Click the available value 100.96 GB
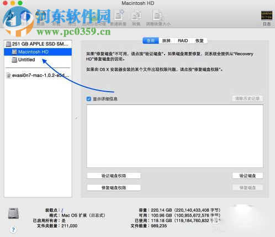Image resolution: width=275 pixels, height=237 pixels. pos(161,215)
